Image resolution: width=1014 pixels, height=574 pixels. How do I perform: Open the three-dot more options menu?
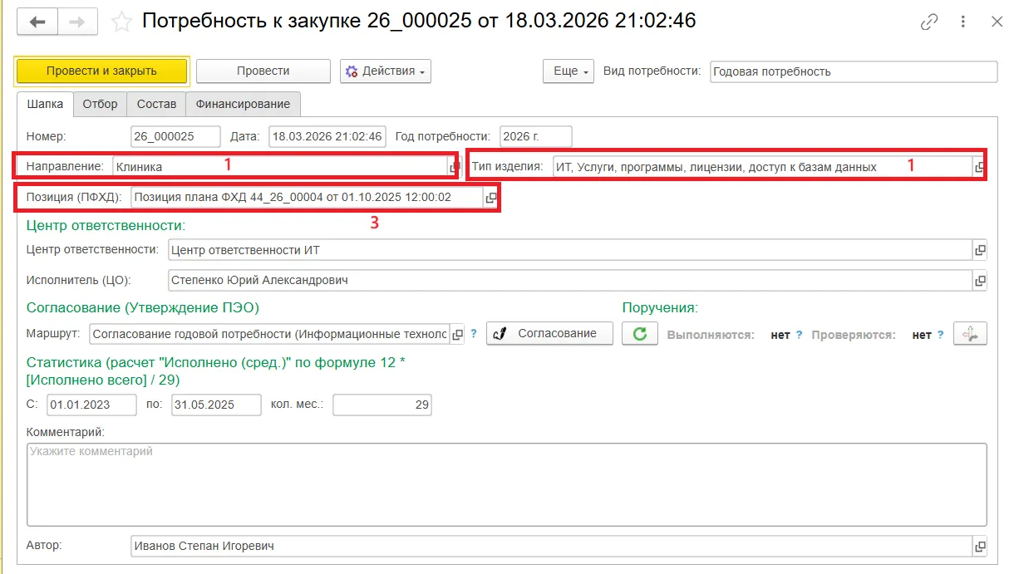(963, 22)
